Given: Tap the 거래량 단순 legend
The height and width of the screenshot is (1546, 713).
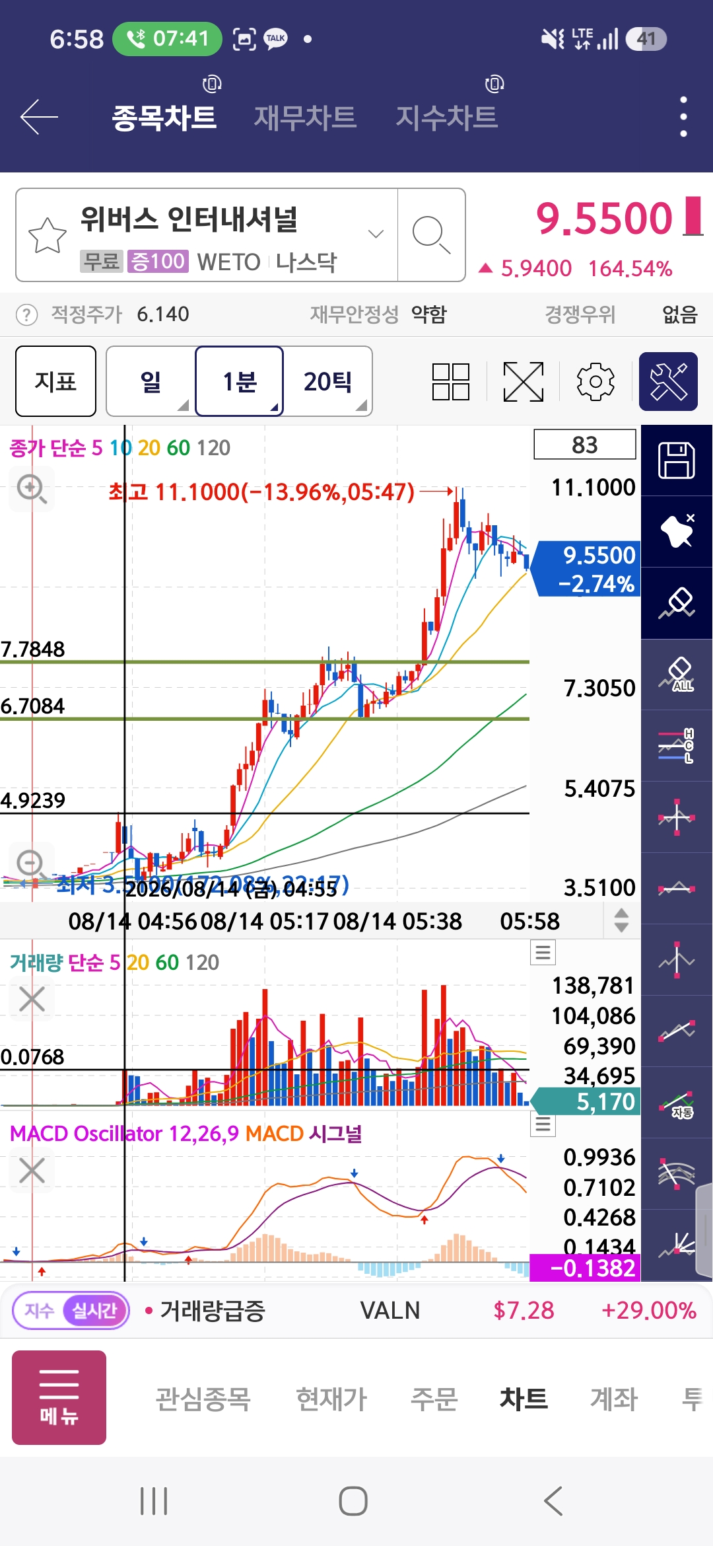Looking at the screenshot, I should coord(114,963).
